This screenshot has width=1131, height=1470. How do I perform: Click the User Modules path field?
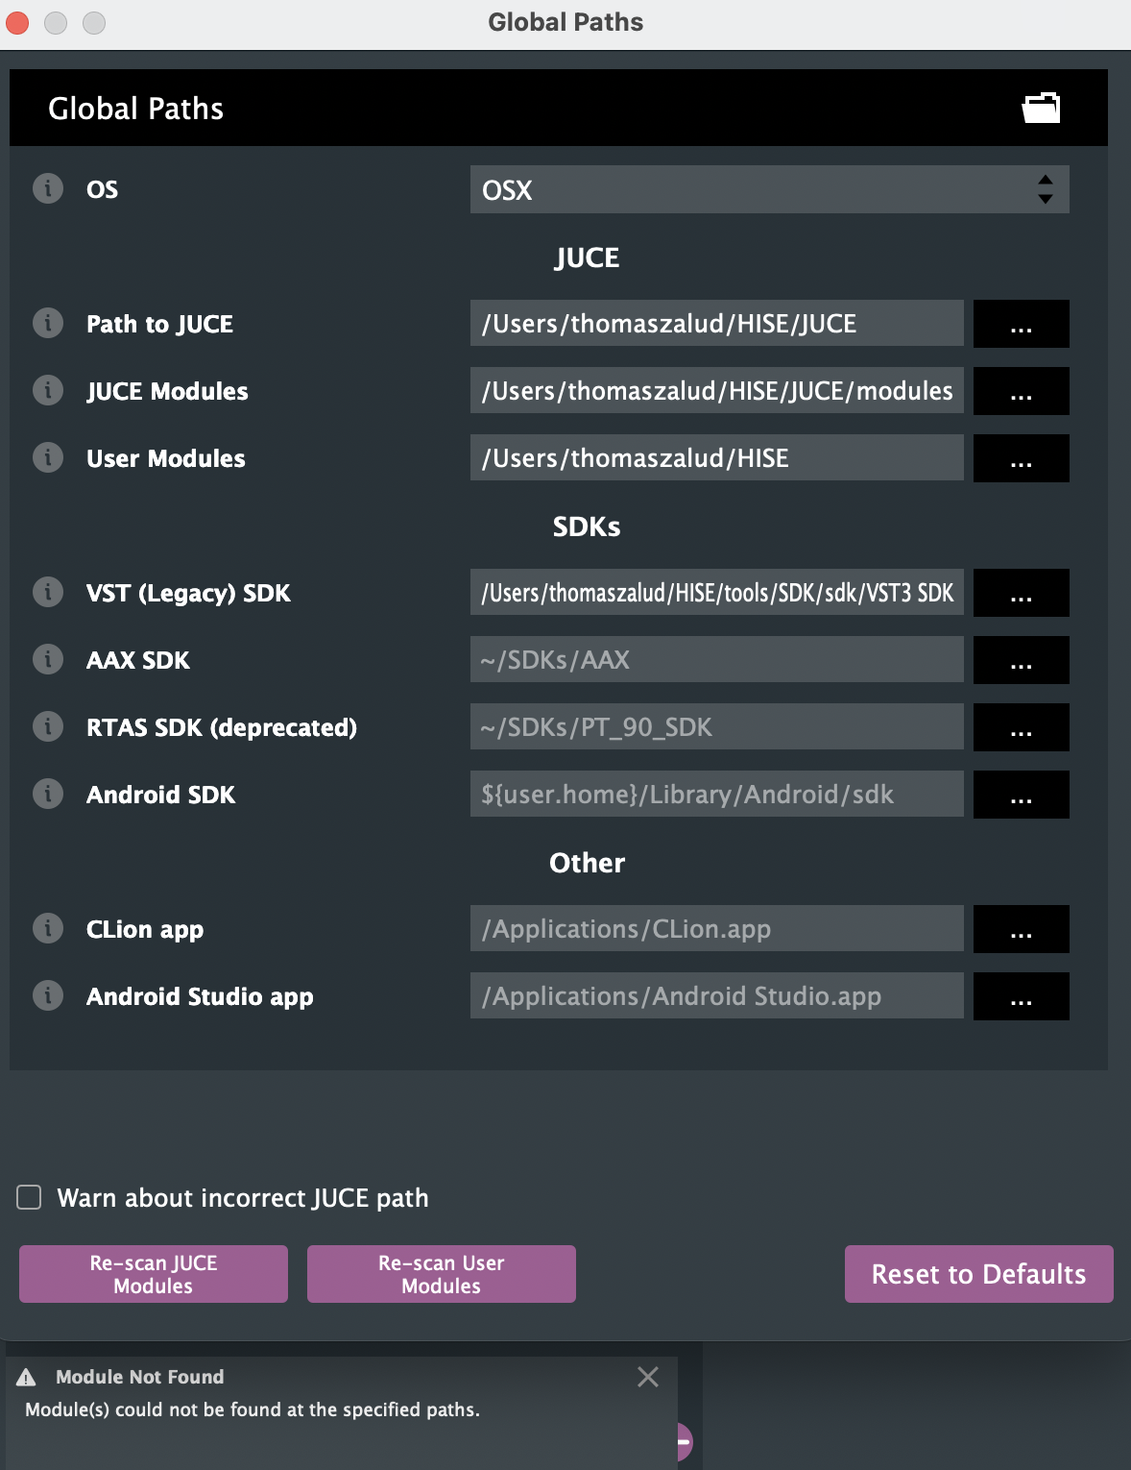click(x=716, y=458)
